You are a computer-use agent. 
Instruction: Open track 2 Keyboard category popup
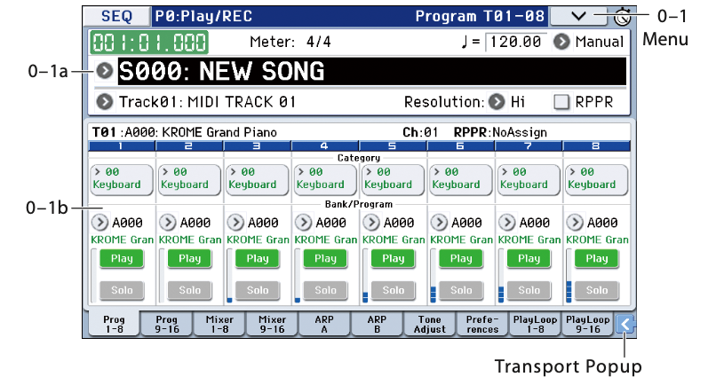tap(189, 180)
